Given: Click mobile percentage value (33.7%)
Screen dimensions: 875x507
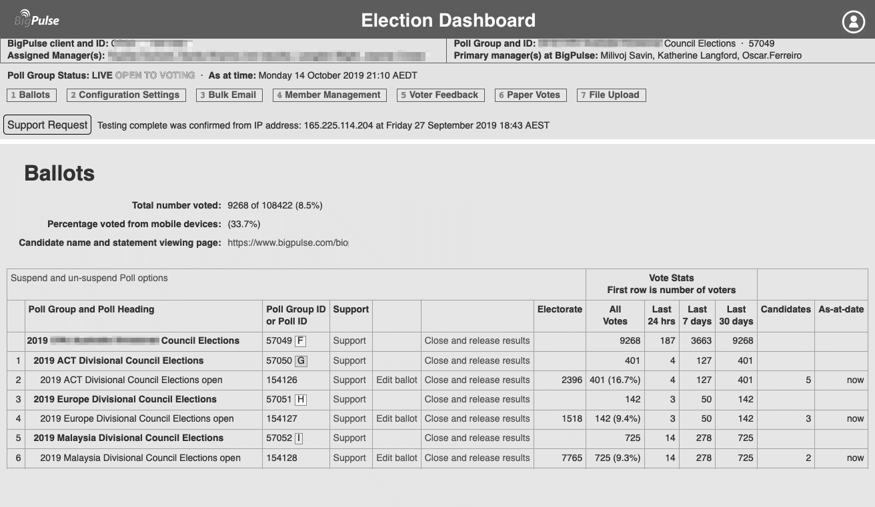Looking at the screenshot, I should (244, 225).
